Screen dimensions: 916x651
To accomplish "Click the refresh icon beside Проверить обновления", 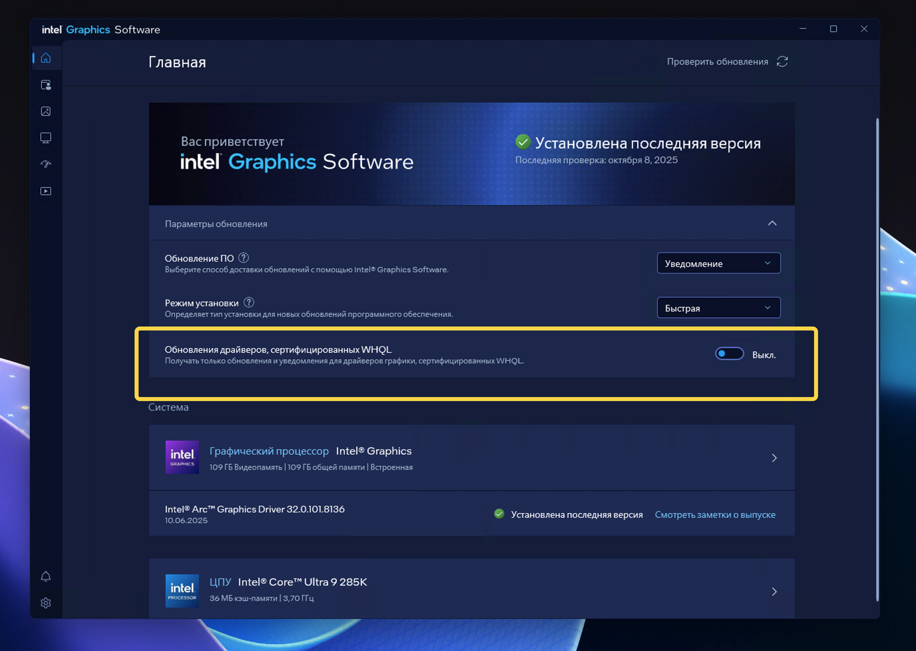I will pyautogui.click(x=782, y=62).
